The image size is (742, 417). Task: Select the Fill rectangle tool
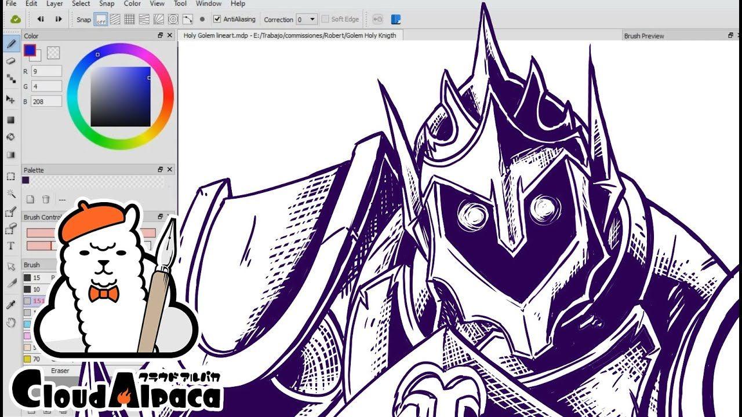pyautogui.click(x=10, y=120)
